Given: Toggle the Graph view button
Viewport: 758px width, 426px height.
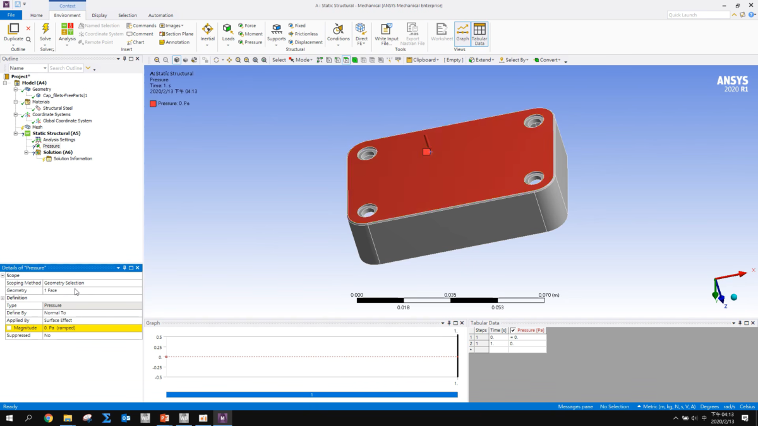Looking at the screenshot, I should click(x=462, y=33).
